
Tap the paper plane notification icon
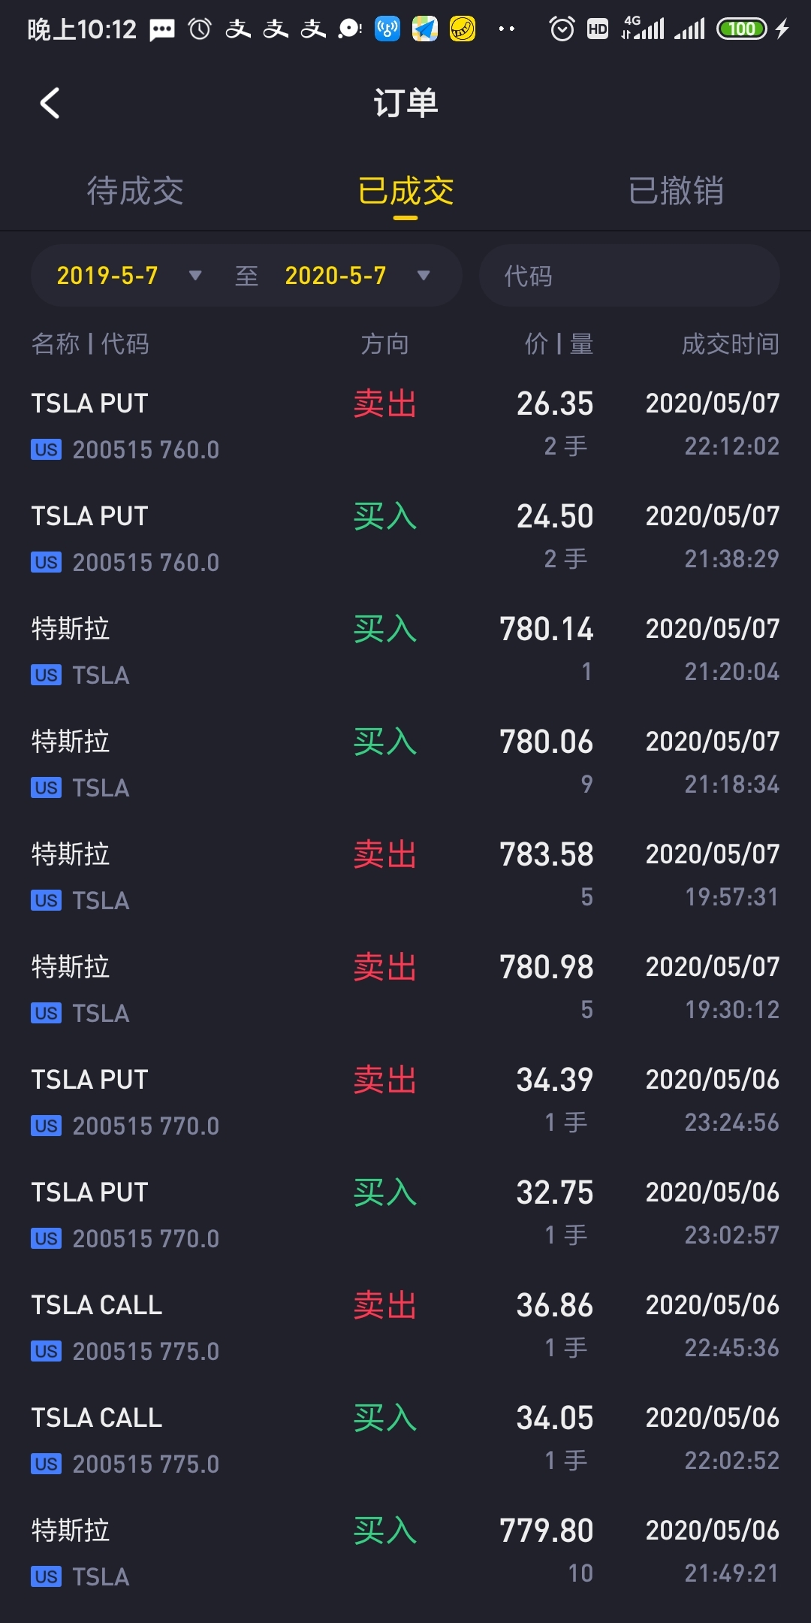coord(425,29)
